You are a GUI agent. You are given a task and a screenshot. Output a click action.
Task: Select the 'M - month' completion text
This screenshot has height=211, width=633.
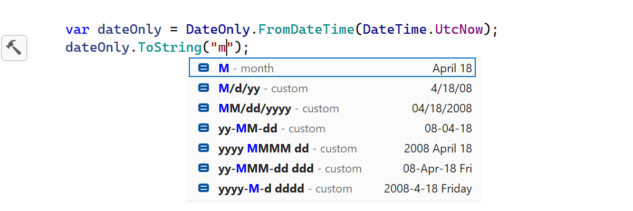246,68
